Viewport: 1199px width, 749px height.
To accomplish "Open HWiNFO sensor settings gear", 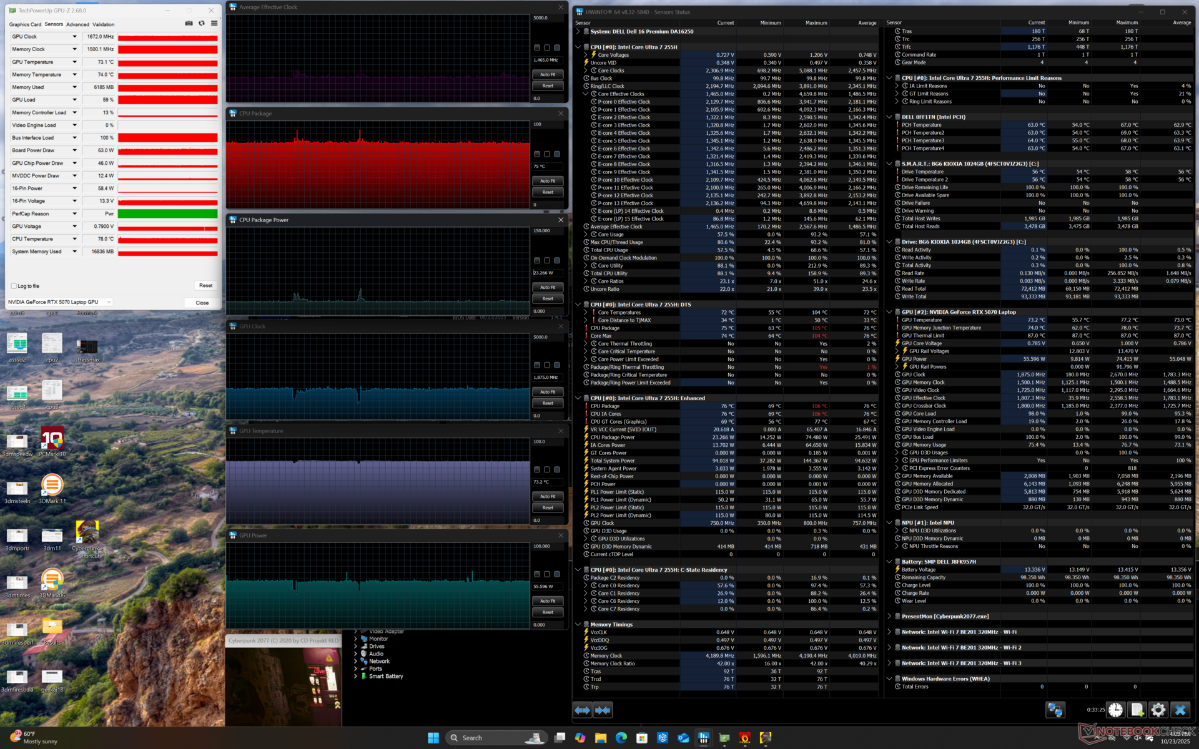I will (1158, 710).
